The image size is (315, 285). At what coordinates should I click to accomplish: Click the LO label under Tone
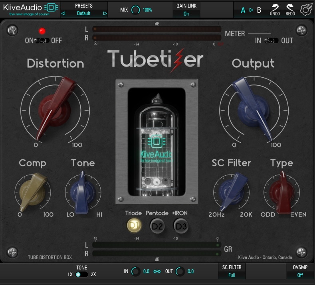[x=70, y=214]
